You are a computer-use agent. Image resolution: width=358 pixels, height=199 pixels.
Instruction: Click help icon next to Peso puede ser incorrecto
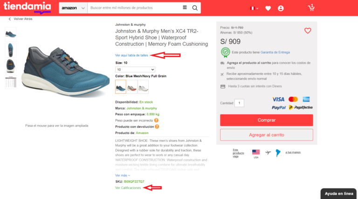pyautogui.click(x=156, y=120)
